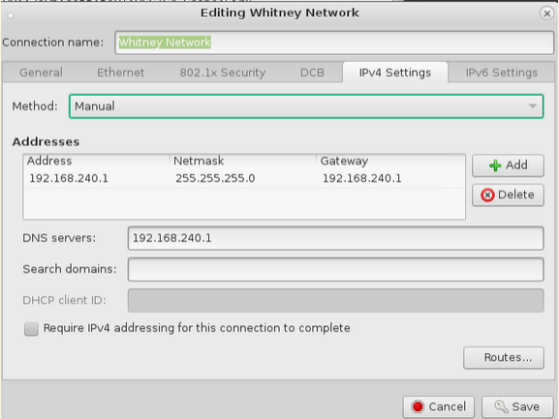Click the green plus Add icon
This screenshot has width=559, height=419.
(495, 165)
